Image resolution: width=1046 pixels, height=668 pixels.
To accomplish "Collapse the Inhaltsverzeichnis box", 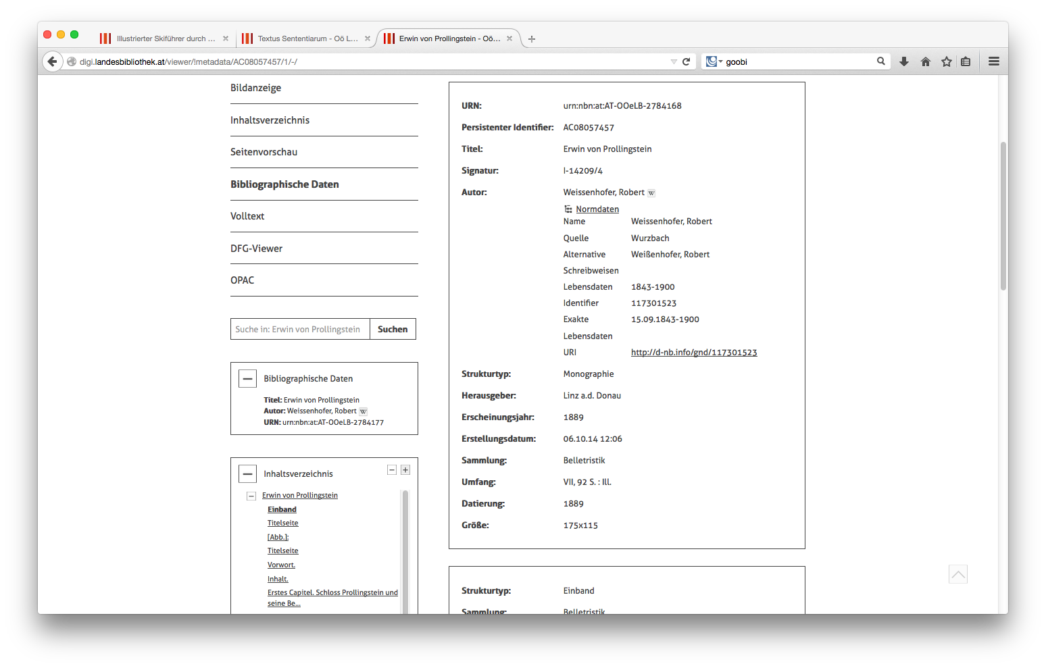I will tap(248, 474).
